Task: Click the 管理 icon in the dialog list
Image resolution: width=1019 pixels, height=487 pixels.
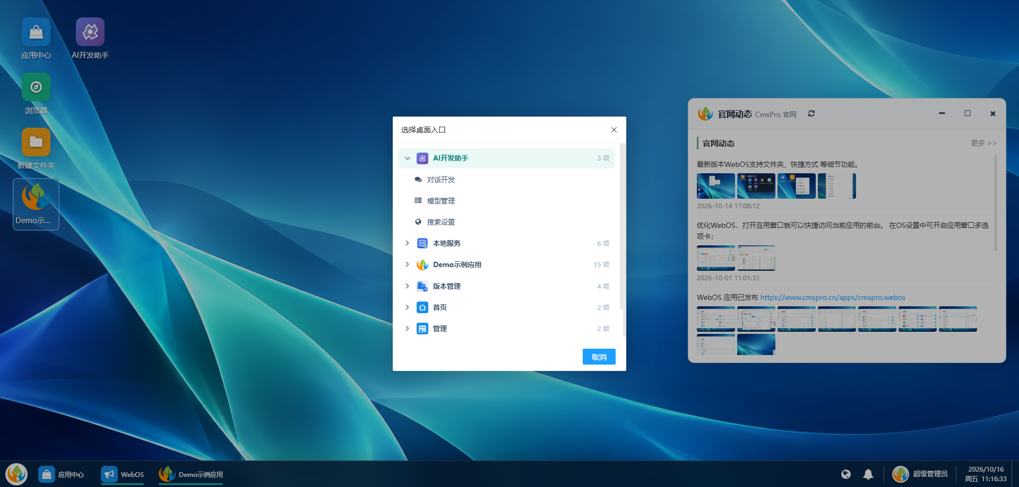Action: (422, 329)
